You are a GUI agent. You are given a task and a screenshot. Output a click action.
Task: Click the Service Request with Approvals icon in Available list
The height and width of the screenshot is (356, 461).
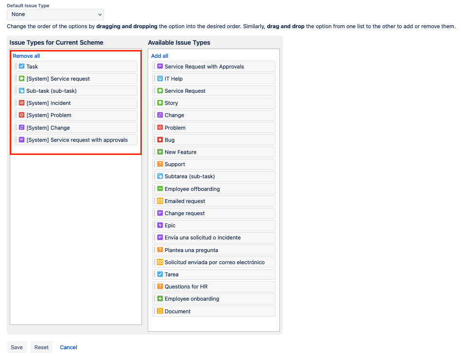(x=160, y=66)
